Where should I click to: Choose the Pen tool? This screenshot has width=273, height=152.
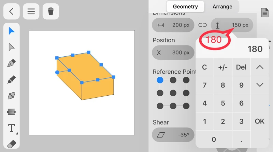(x=12, y=63)
